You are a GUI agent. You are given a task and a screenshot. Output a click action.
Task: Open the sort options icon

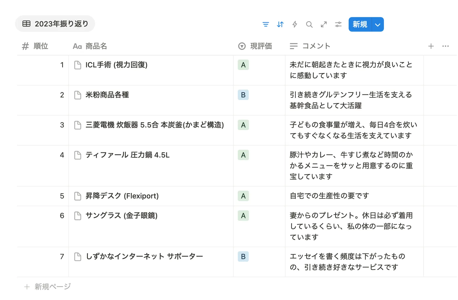[x=280, y=24]
